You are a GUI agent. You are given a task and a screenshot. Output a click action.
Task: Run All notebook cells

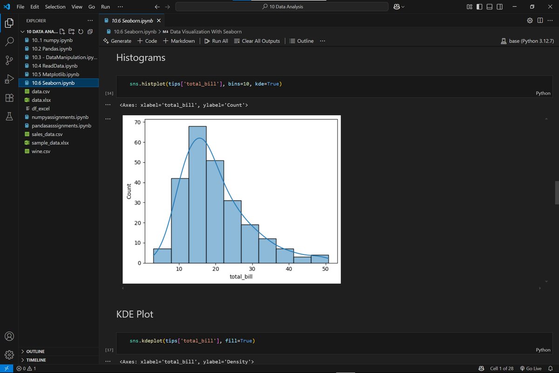pos(216,41)
